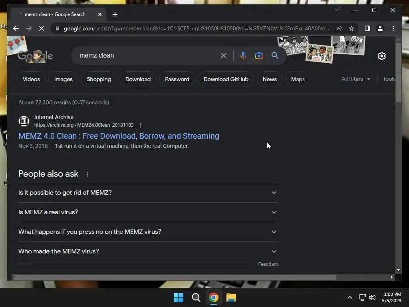
Task: Filter results by Images
Action: pos(64,79)
